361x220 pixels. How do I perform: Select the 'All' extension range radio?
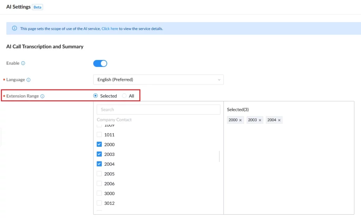click(x=124, y=96)
